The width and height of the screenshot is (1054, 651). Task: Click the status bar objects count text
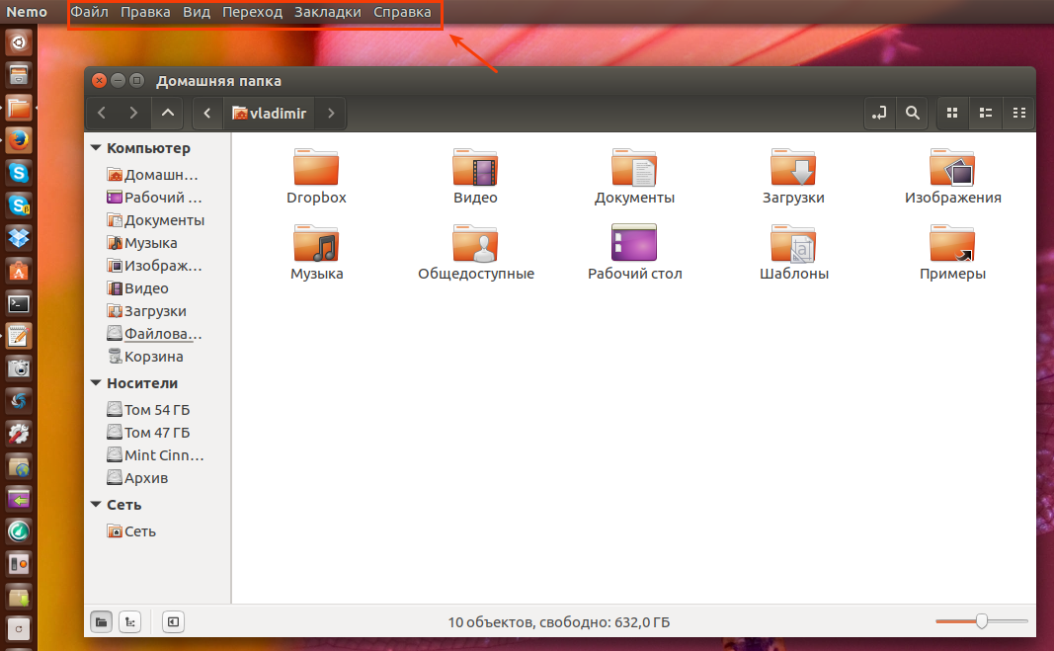558,622
